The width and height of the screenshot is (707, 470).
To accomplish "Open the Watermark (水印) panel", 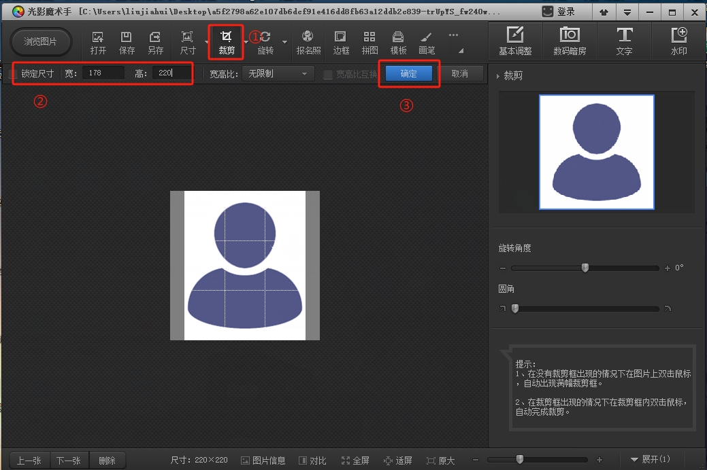I will click(x=678, y=41).
